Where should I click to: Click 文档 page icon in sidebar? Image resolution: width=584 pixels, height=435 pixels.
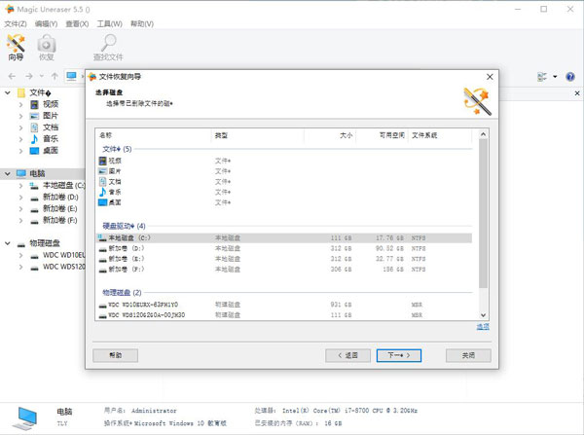click(x=34, y=127)
